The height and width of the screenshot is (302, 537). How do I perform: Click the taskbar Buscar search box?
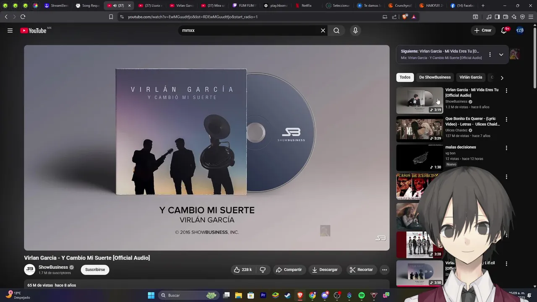(x=188, y=295)
